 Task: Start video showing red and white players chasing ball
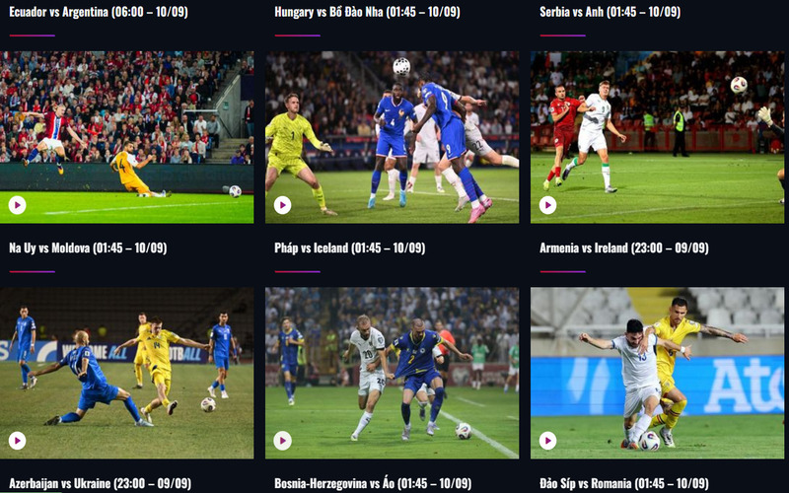(x=547, y=205)
